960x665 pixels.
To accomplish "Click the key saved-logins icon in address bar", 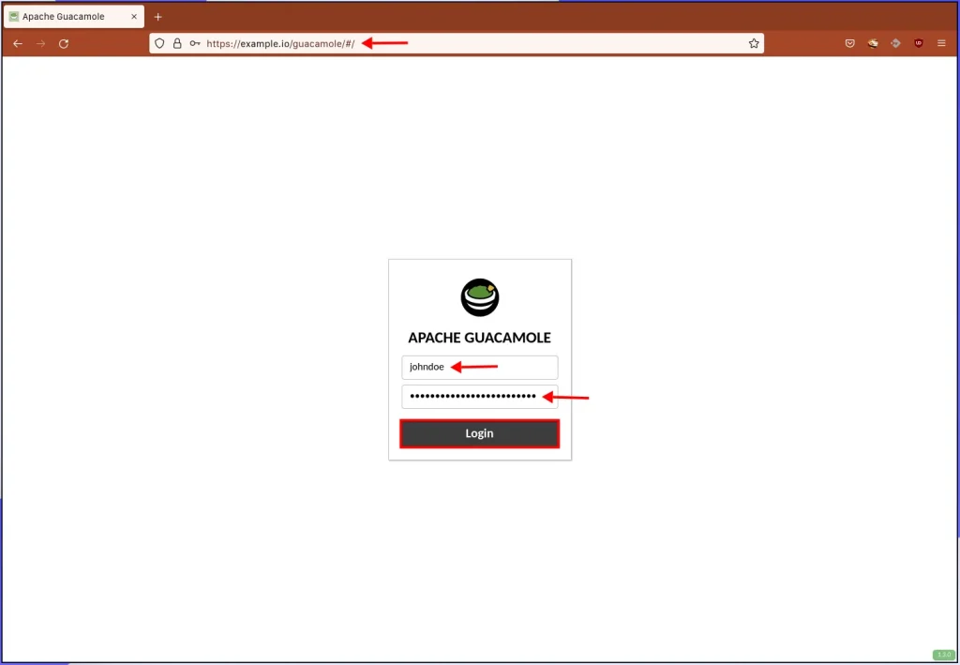I will (x=194, y=43).
